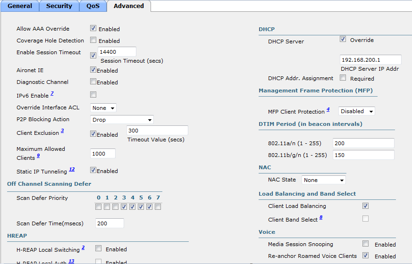Toggle Scan Defer Priority 4 checkbox
Image resolution: width=412 pixels, height=264 pixels.
coord(132,206)
